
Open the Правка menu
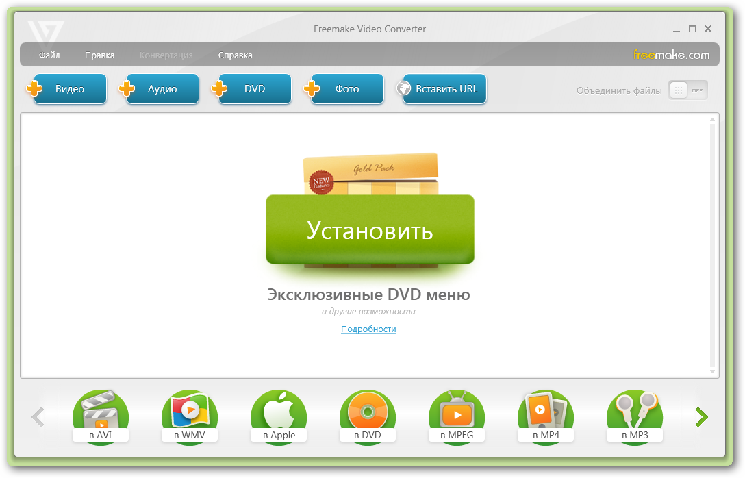click(100, 55)
